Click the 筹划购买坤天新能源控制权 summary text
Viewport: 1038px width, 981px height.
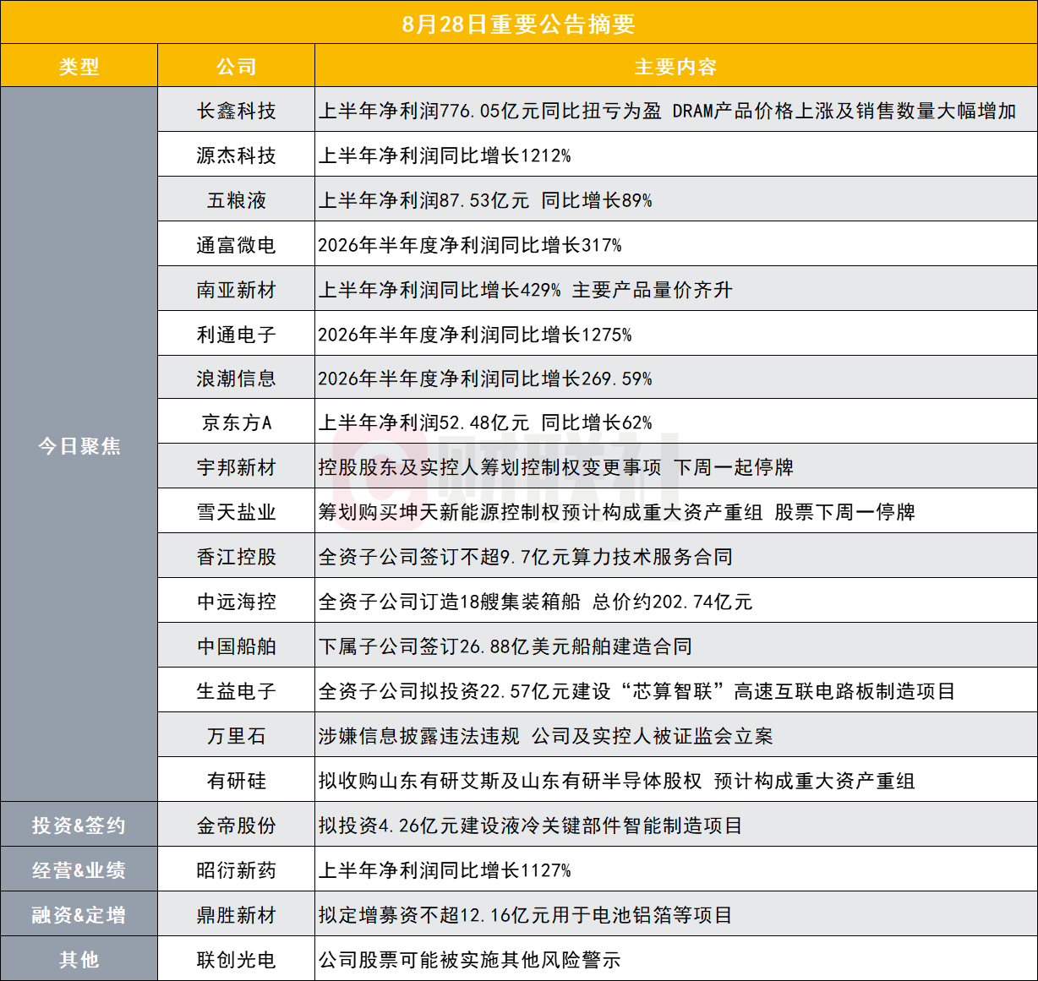617,512
